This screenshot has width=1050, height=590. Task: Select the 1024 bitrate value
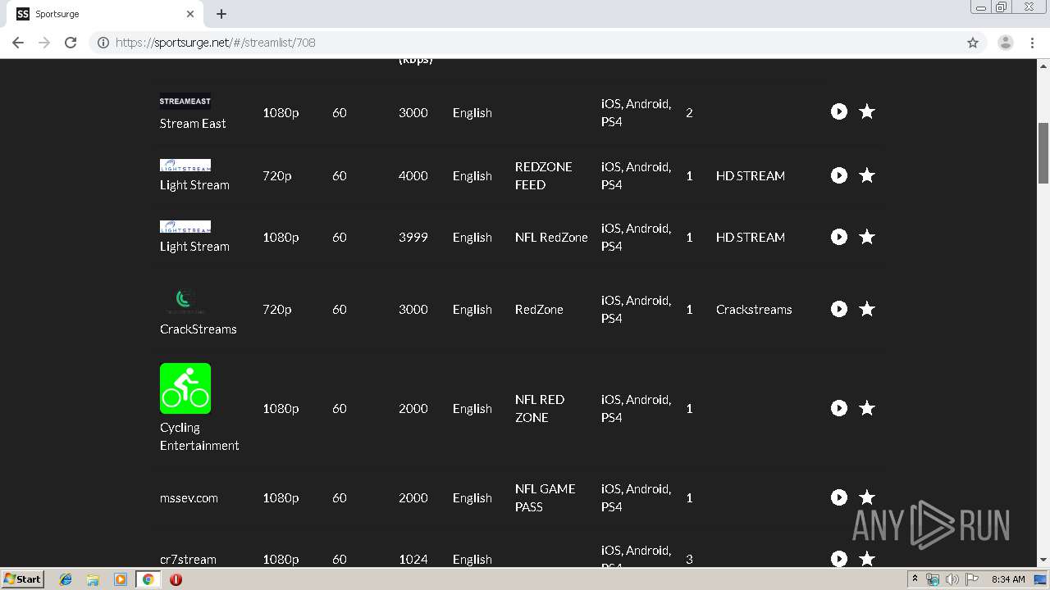pyautogui.click(x=413, y=560)
